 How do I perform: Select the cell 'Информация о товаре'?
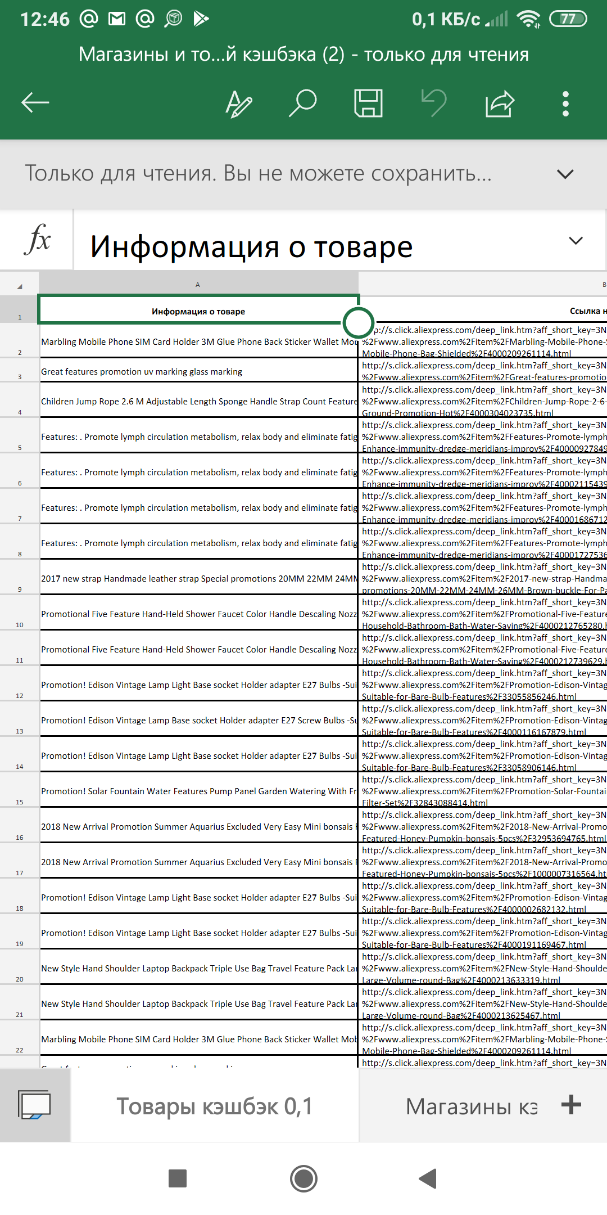[198, 310]
